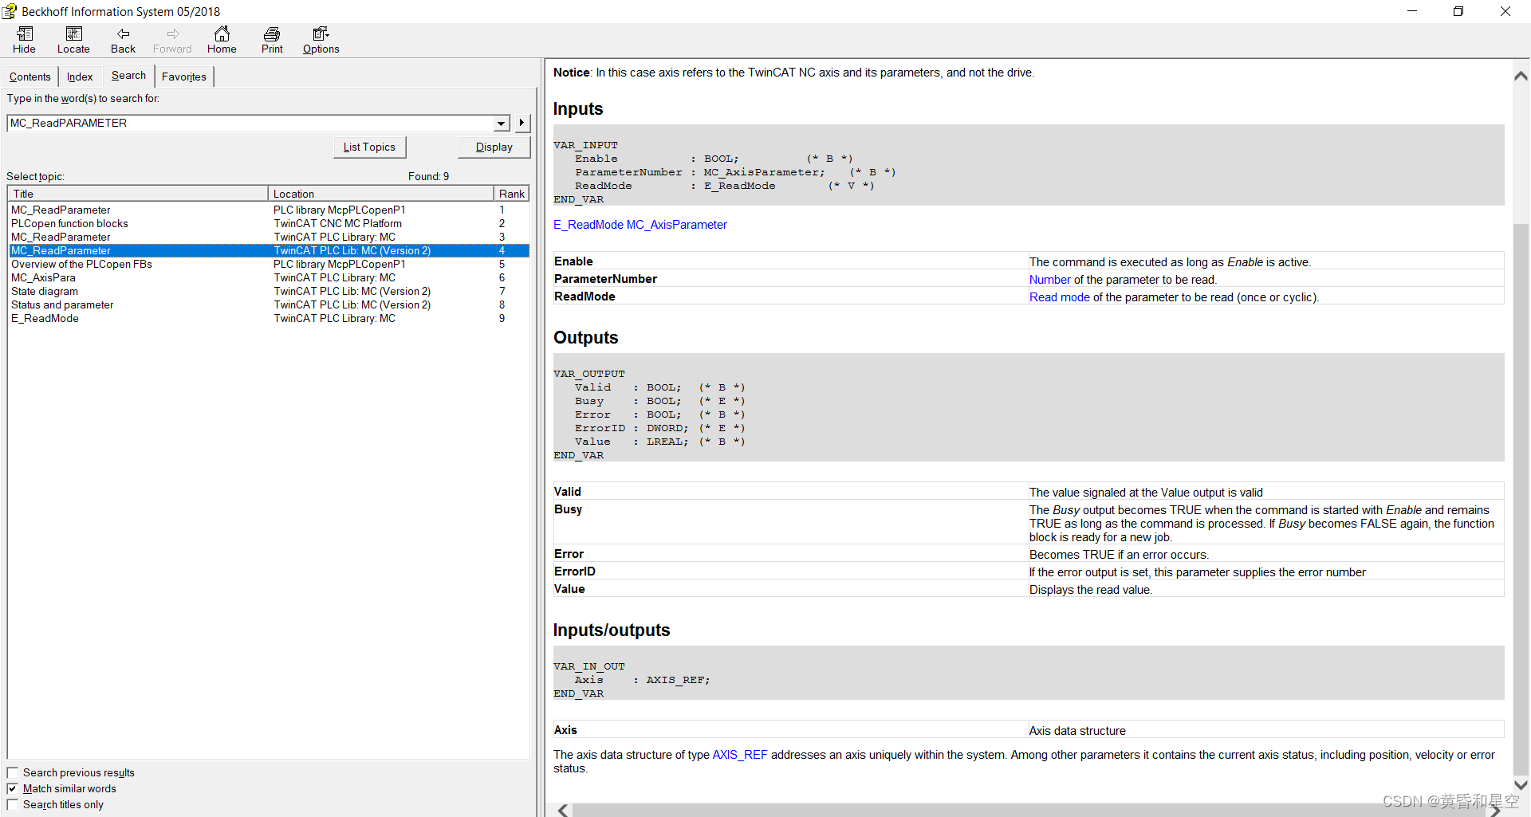Select MC_ReadParameter result ranked 1
Image resolution: width=1531 pixels, height=817 pixels.
click(268, 210)
